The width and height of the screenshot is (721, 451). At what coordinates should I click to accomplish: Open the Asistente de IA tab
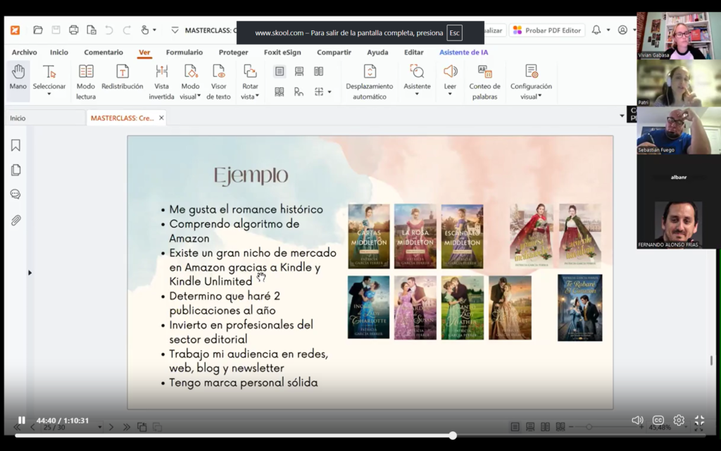[463, 52]
